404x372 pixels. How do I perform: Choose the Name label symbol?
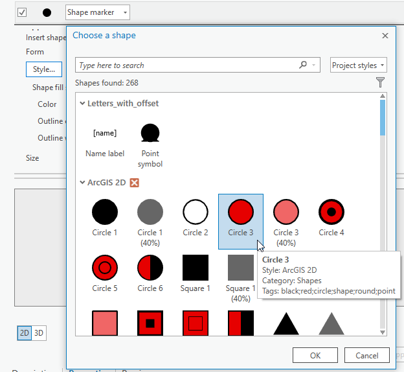click(x=105, y=141)
